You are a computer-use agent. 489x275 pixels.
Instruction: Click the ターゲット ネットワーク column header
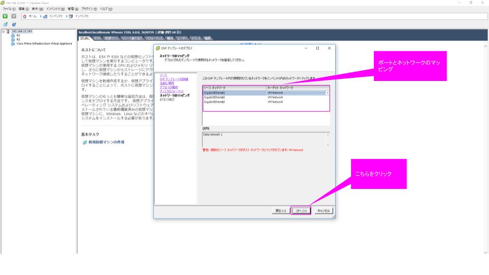click(298, 88)
